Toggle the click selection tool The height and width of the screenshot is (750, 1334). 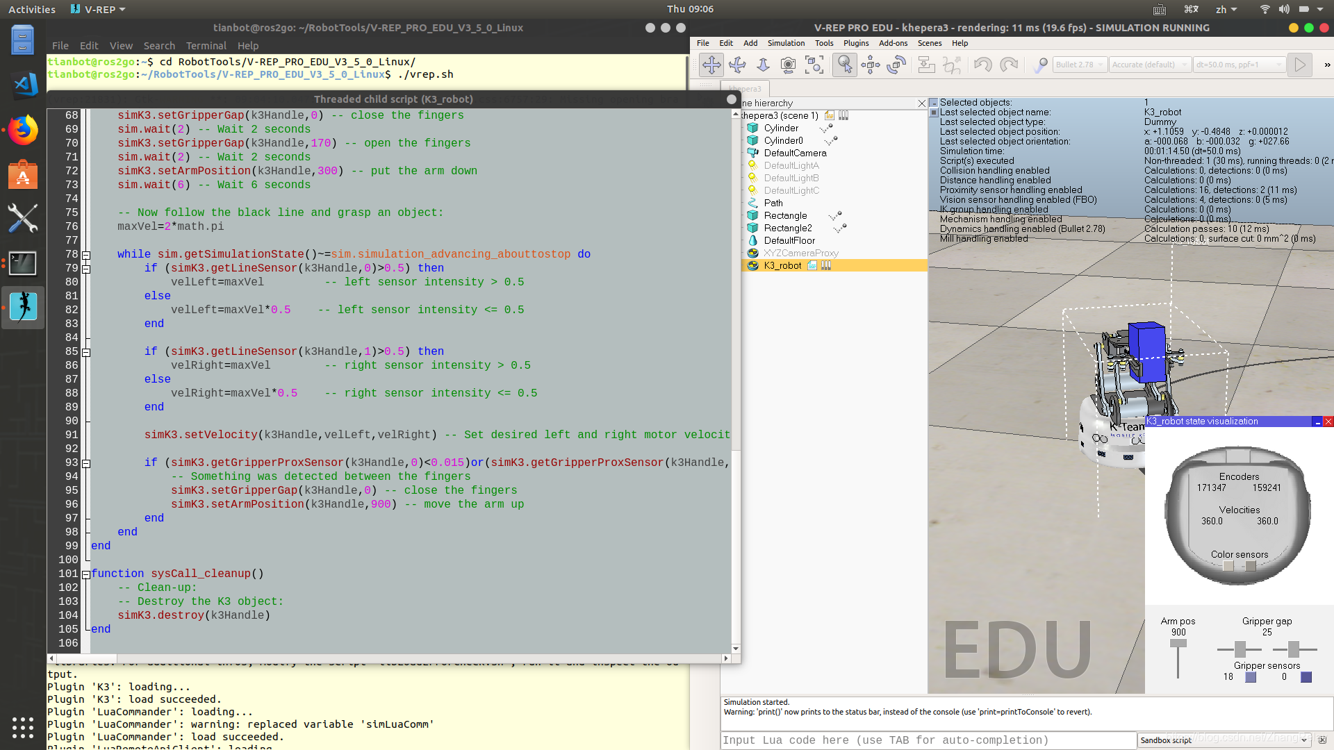[844, 65]
